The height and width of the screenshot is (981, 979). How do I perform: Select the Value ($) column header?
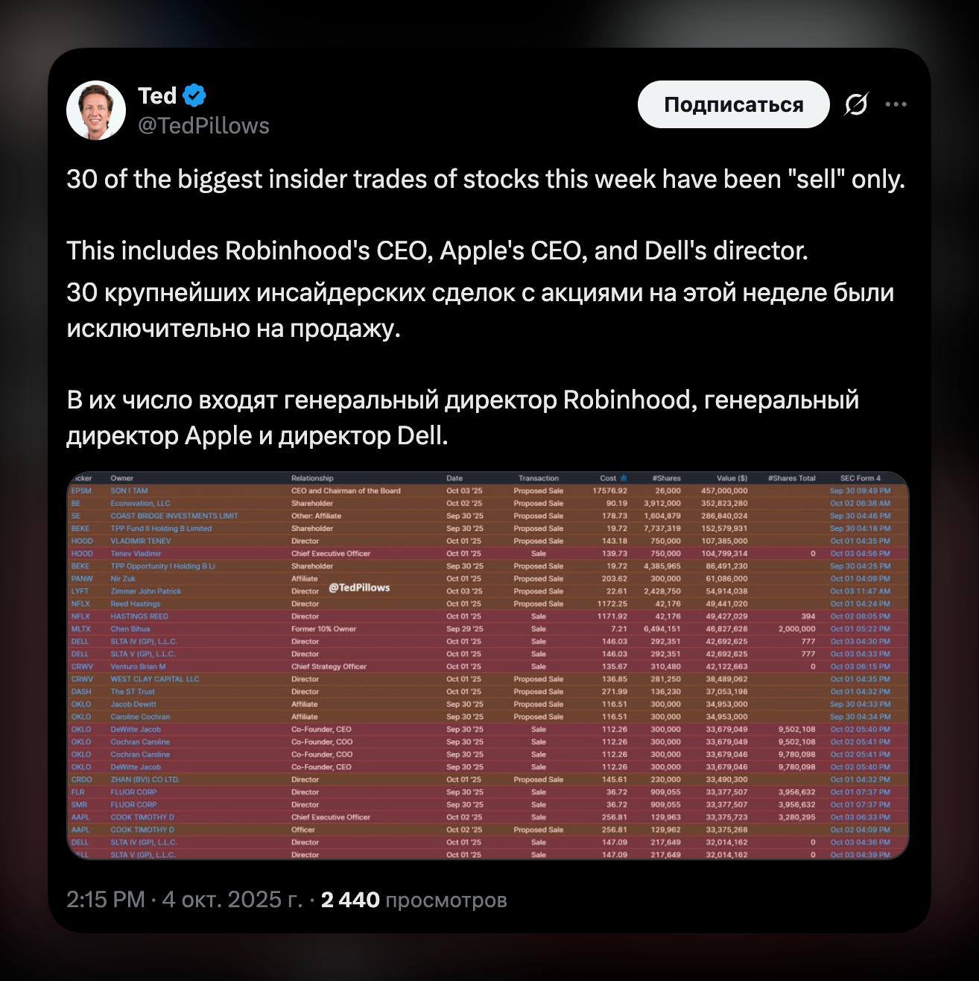pos(732,479)
